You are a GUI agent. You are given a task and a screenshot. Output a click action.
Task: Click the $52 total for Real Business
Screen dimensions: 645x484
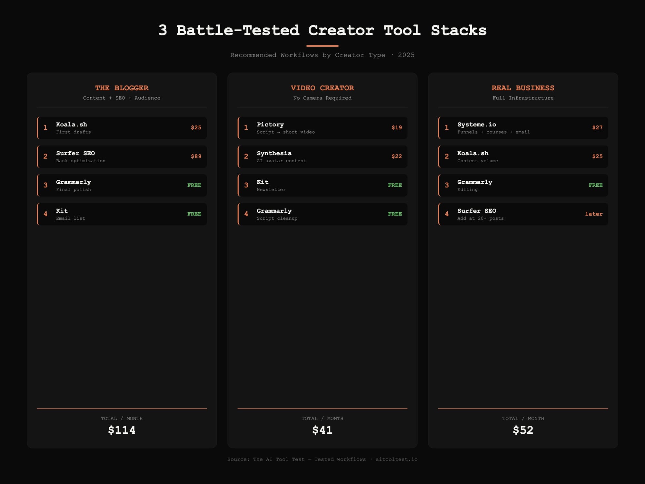coord(523,430)
